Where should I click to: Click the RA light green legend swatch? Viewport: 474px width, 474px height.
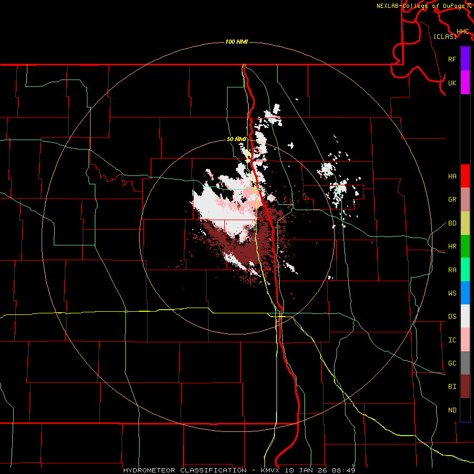coord(465,270)
